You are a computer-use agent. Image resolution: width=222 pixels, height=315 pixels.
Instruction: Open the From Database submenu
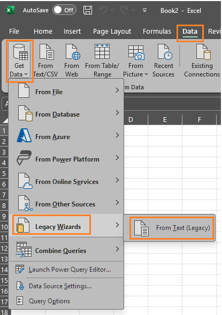(x=66, y=114)
